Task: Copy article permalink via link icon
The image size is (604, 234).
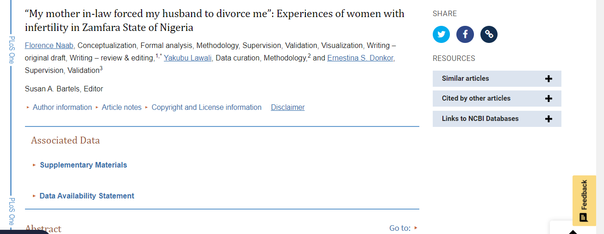Action: point(489,35)
